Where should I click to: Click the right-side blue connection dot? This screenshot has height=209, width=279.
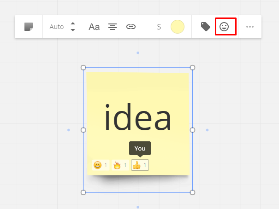click(207, 130)
